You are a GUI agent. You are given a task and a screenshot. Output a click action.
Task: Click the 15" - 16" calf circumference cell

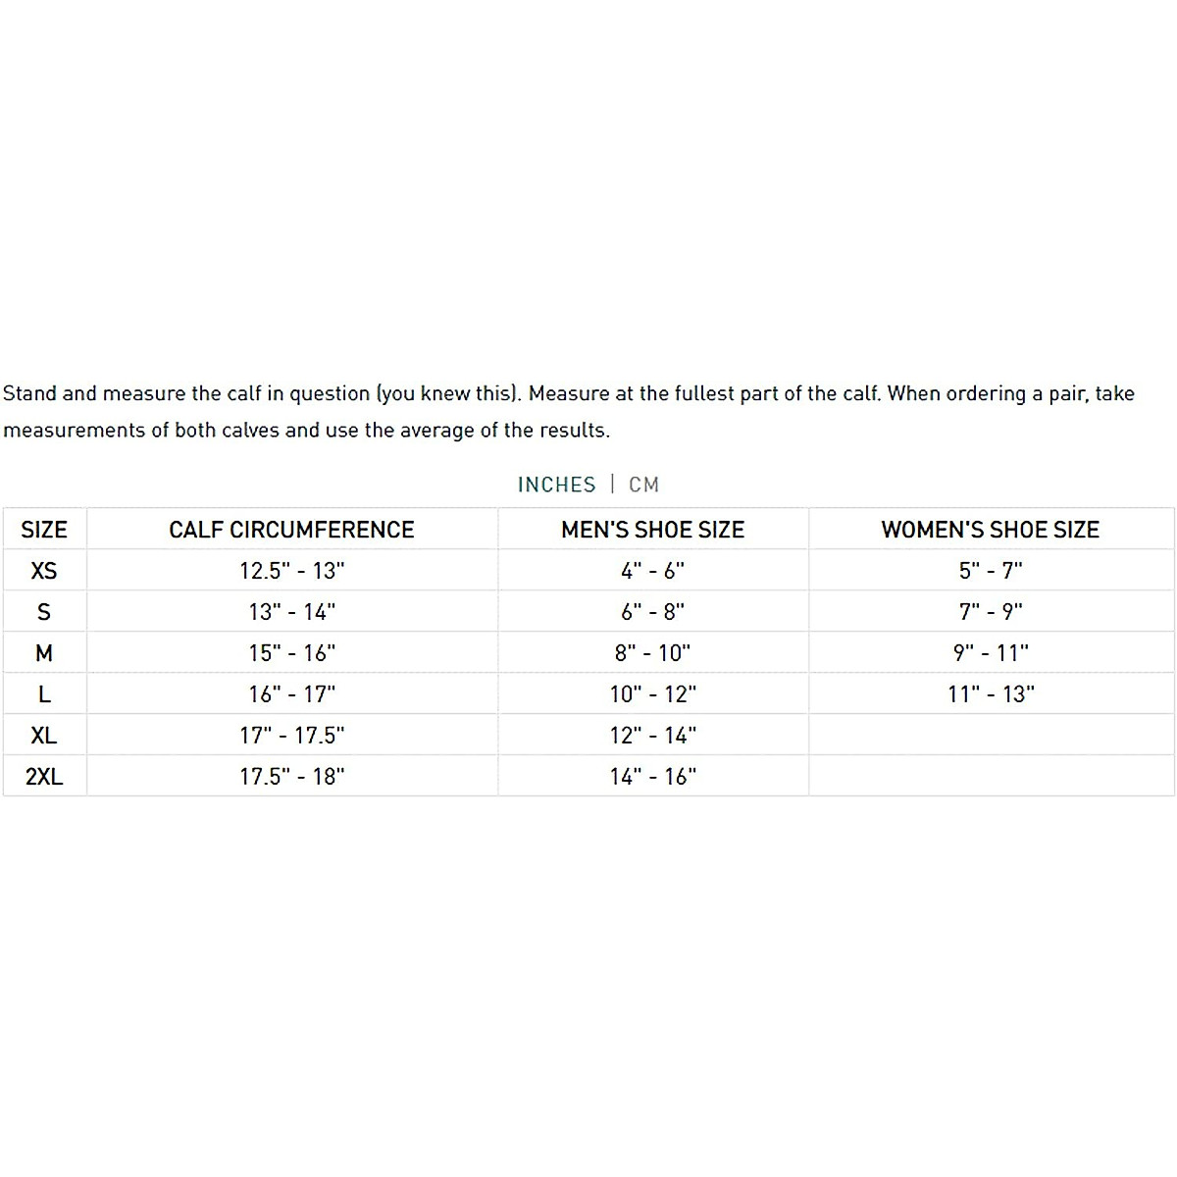tap(291, 653)
